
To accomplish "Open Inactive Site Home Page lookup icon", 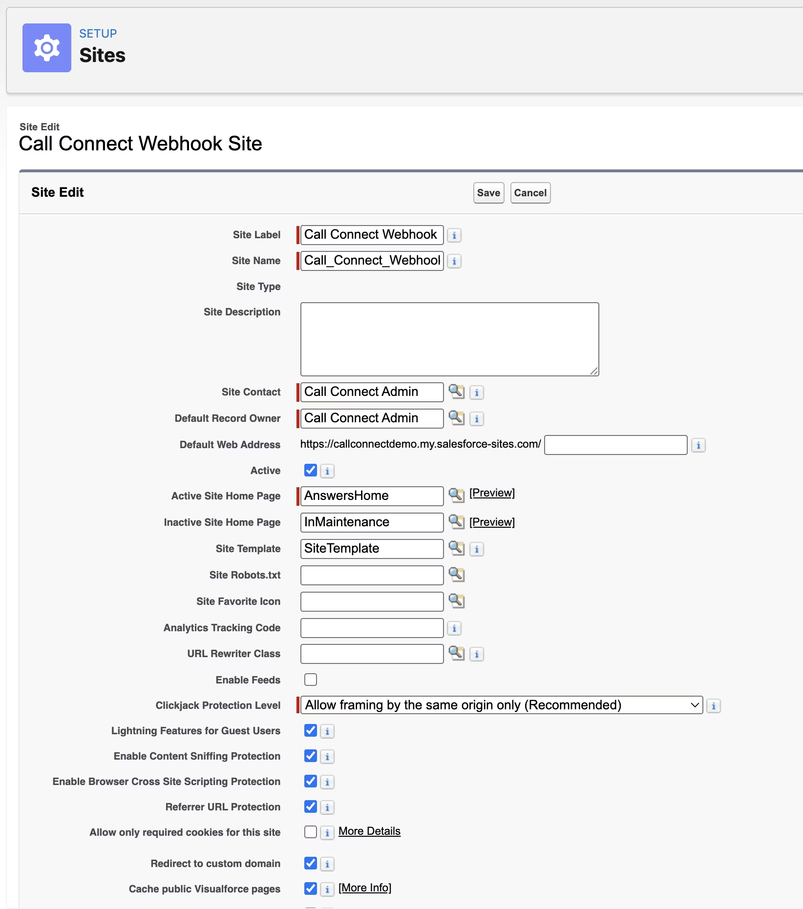I will [456, 521].
